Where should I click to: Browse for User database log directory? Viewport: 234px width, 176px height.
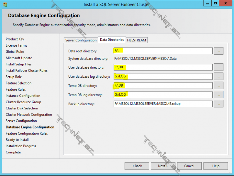point(218,77)
